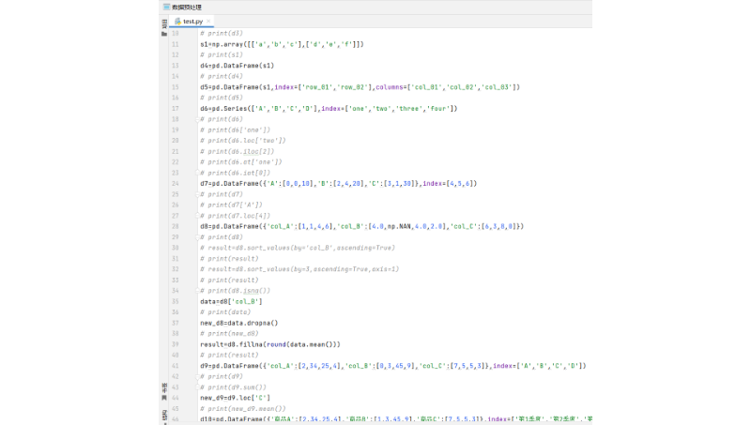Place cursor on 'd4=pd.DataFrame(s1)' line
This screenshot has height=425, width=751.
tap(238, 66)
